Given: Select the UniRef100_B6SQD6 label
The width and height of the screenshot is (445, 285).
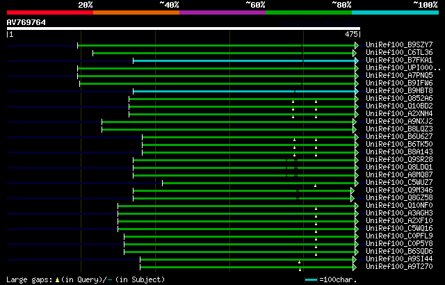Looking at the screenshot, I should (x=399, y=252).
